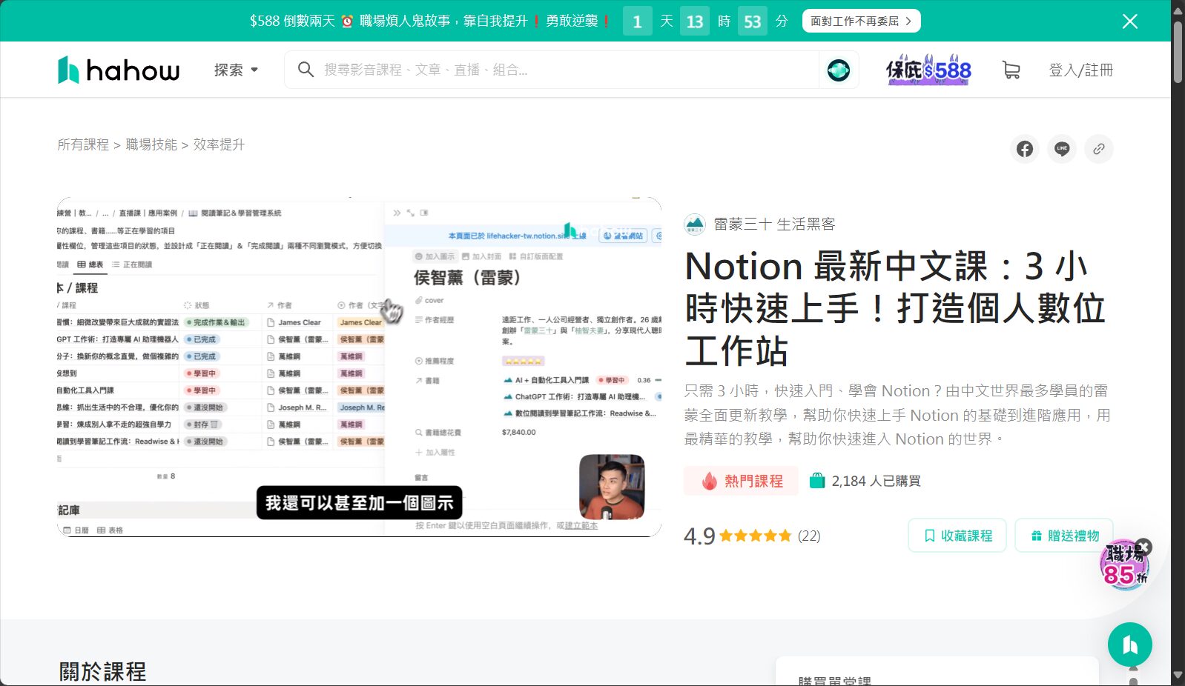Click the instructor avatar icon
The height and width of the screenshot is (686, 1185).
695,224
